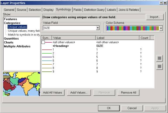Click the Remove button
Viewport: 168px width, 113px height.
point(104,93)
